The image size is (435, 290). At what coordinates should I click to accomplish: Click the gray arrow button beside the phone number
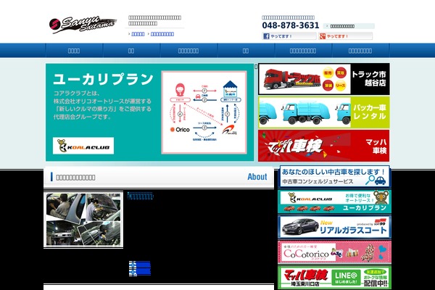[349, 26]
